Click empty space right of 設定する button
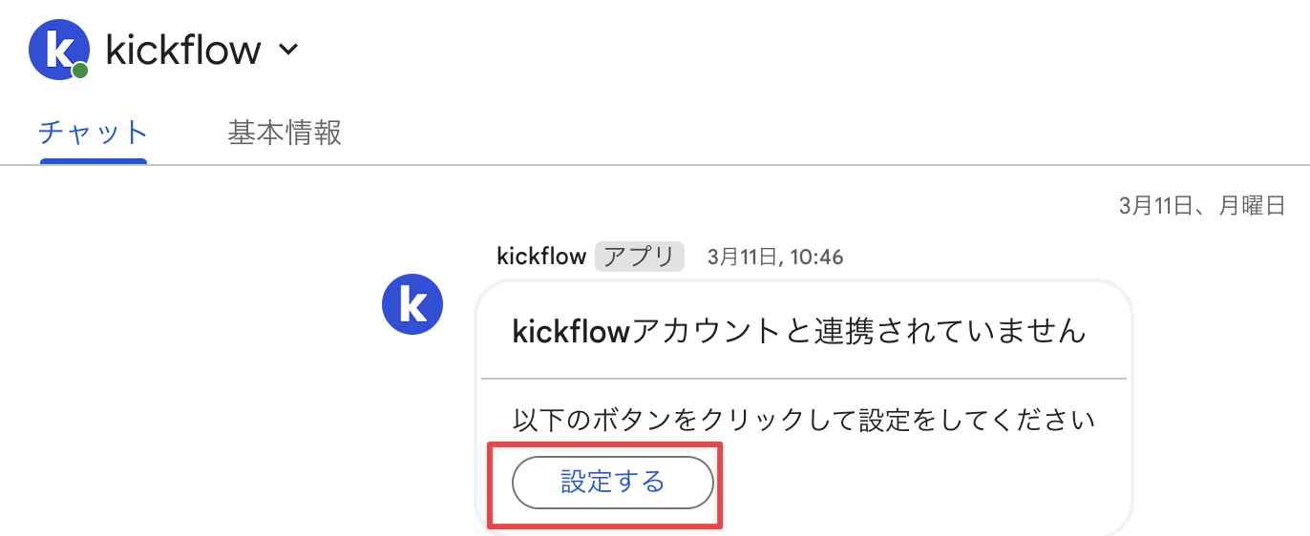 click(921, 483)
